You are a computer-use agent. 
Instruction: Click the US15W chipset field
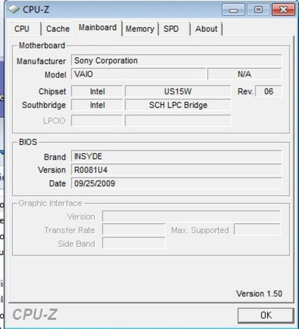[178, 92]
